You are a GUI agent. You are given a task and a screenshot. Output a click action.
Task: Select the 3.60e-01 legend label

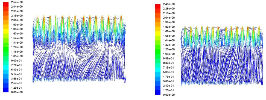click(169, 81)
